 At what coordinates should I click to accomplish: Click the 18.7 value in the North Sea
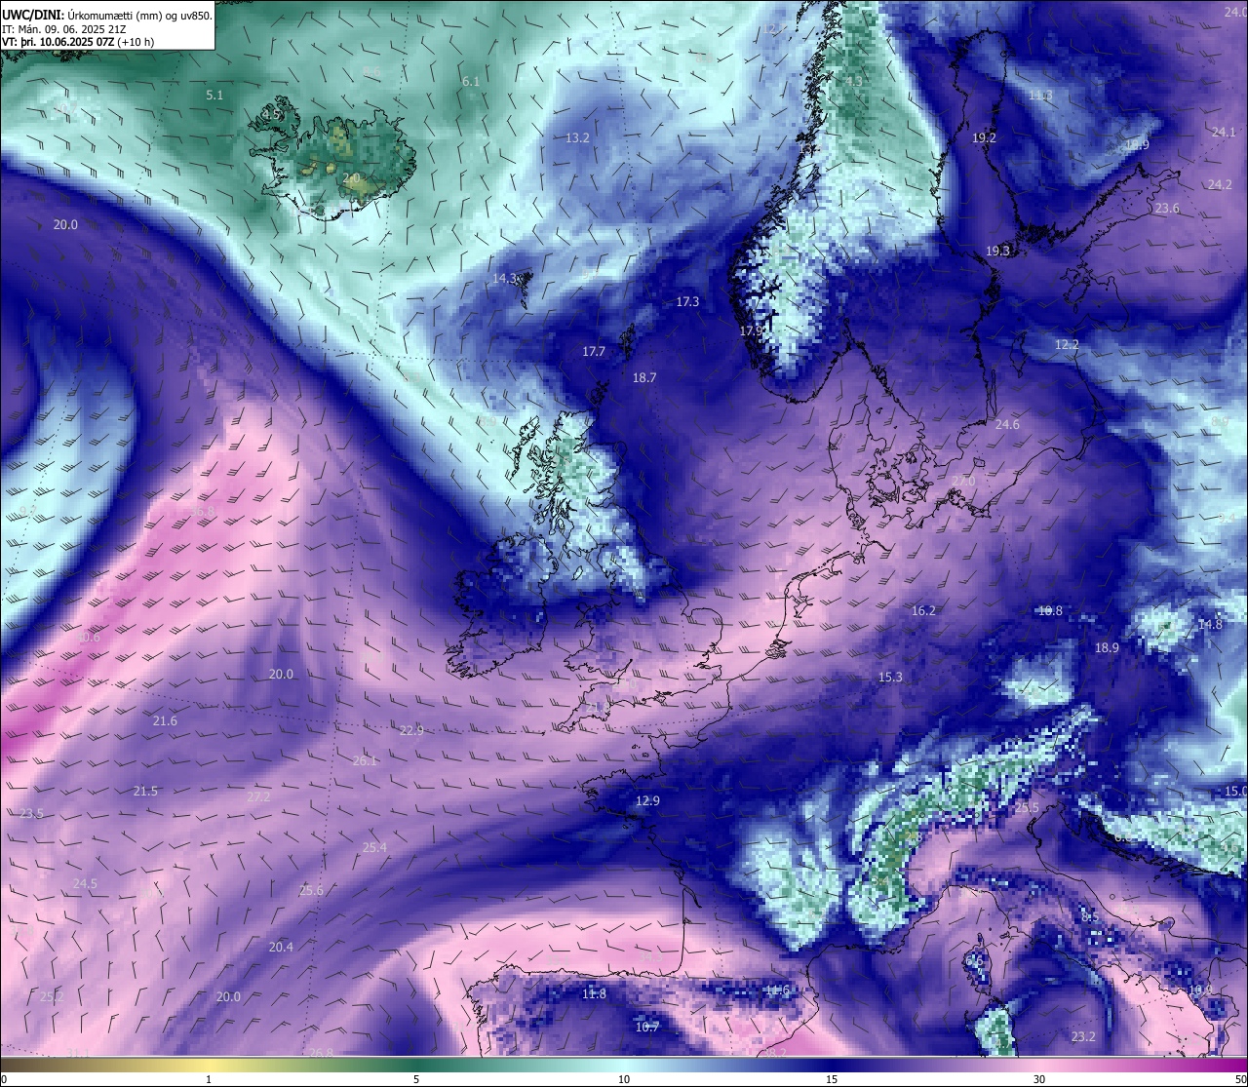click(644, 378)
